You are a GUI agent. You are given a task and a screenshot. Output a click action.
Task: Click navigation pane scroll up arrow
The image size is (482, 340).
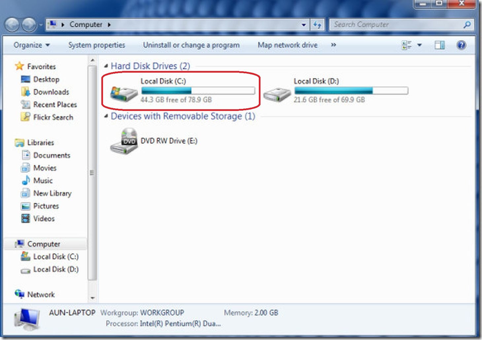[92, 60]
